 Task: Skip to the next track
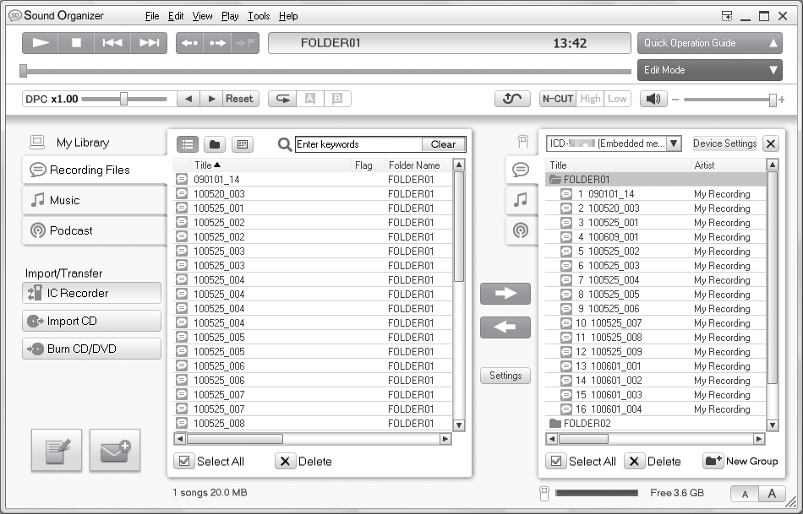coord(149,43)
